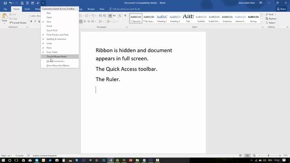Switch to Web Layout view icon

coord(254,156)
